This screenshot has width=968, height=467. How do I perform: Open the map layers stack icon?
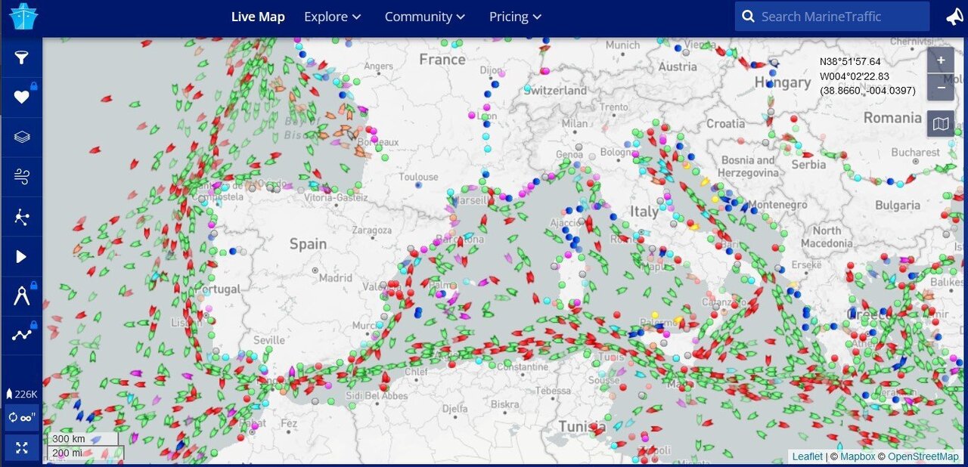(x=21, y=137)
